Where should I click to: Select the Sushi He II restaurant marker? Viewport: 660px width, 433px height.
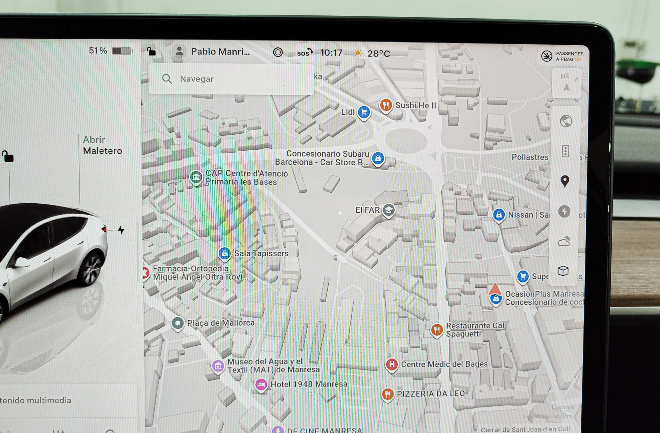(386, 105)
